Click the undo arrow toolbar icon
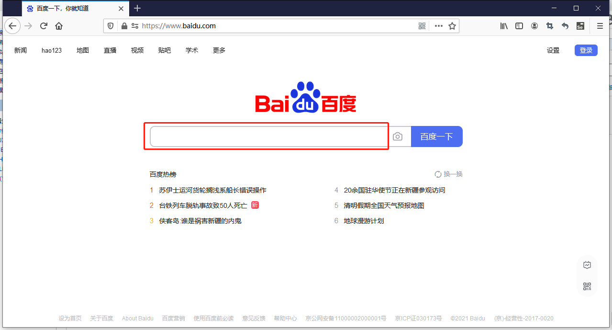Screen dimensions: 612x330 tap(565, 26)
